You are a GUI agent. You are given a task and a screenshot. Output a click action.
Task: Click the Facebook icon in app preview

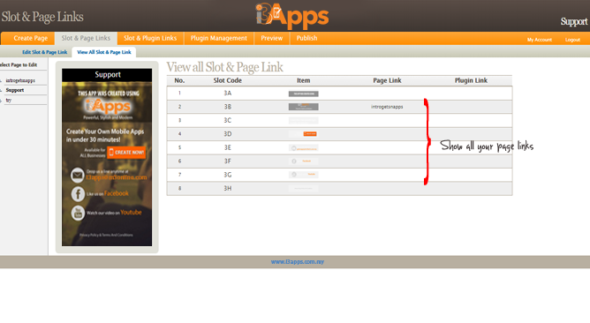tap(78, 194)
